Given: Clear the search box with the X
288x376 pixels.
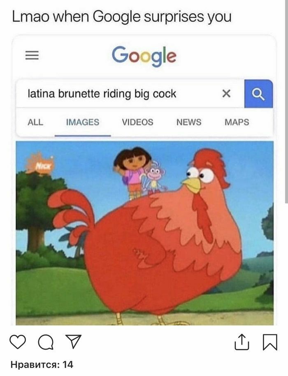Looking at the screenshot, I should tap(226, 93).
